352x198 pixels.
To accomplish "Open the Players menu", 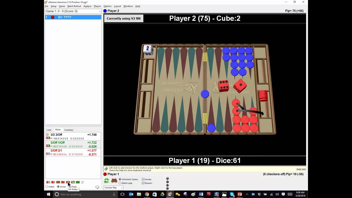I will coord(97,6).
